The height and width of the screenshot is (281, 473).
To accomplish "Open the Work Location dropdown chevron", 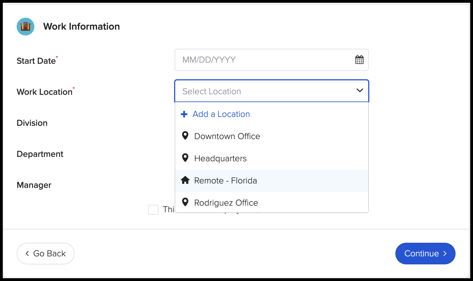I will pyautogui.click(x=359, y=91).
